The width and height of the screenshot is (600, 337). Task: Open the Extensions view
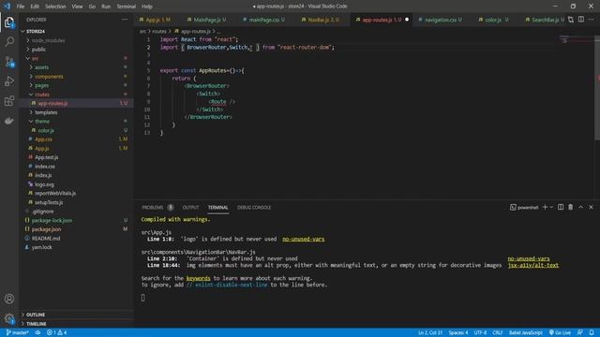click(x=9, y=101)
